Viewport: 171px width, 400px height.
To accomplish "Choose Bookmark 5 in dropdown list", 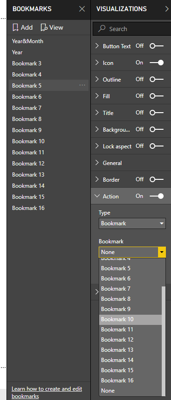I will pyautogui.click(x=130, y=268).
